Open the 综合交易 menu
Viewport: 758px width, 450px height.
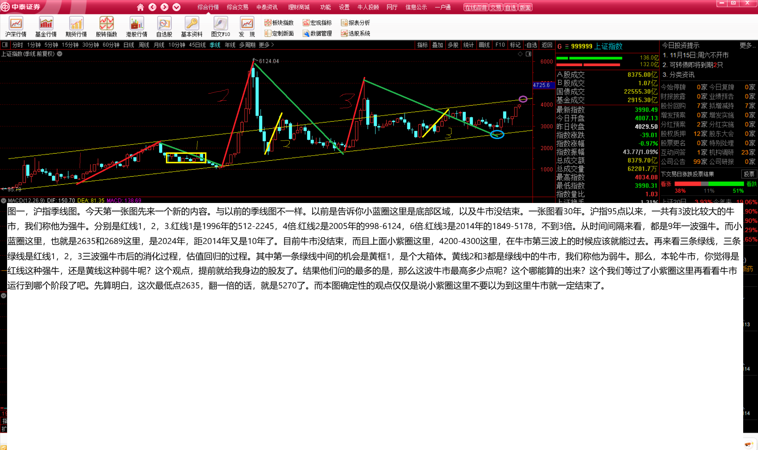pyautogui.click(x=237, y=7)
